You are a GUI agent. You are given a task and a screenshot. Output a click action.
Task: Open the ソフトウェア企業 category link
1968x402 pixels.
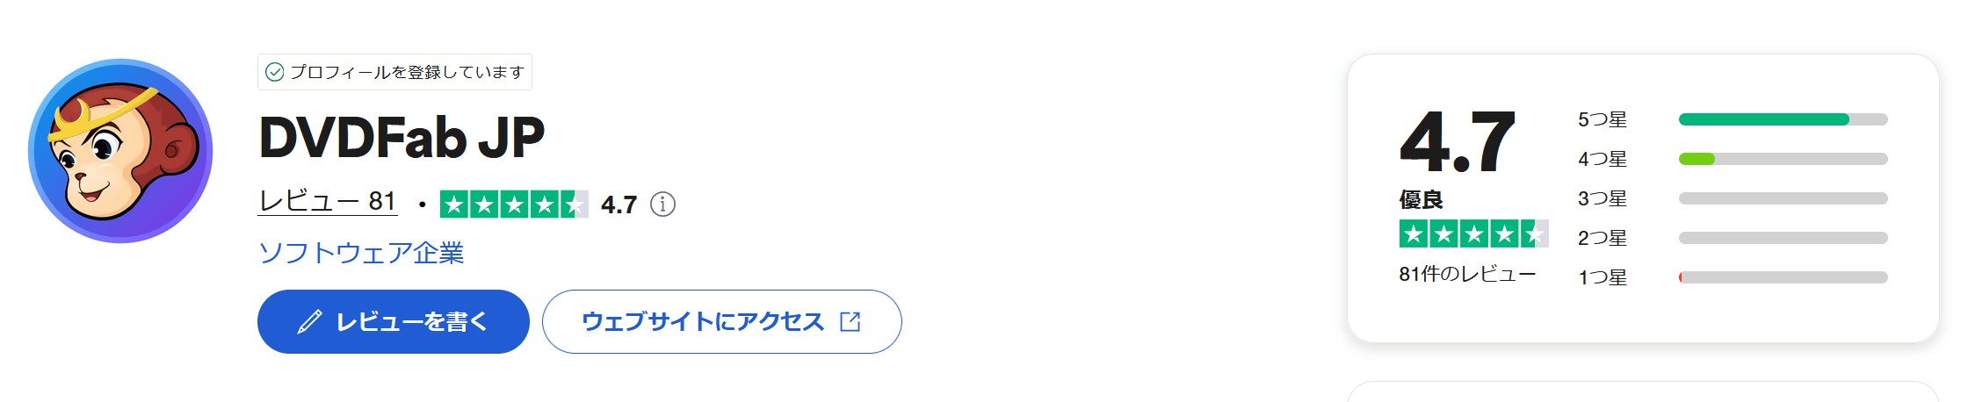pyautogui.click(x=361, y=253)
